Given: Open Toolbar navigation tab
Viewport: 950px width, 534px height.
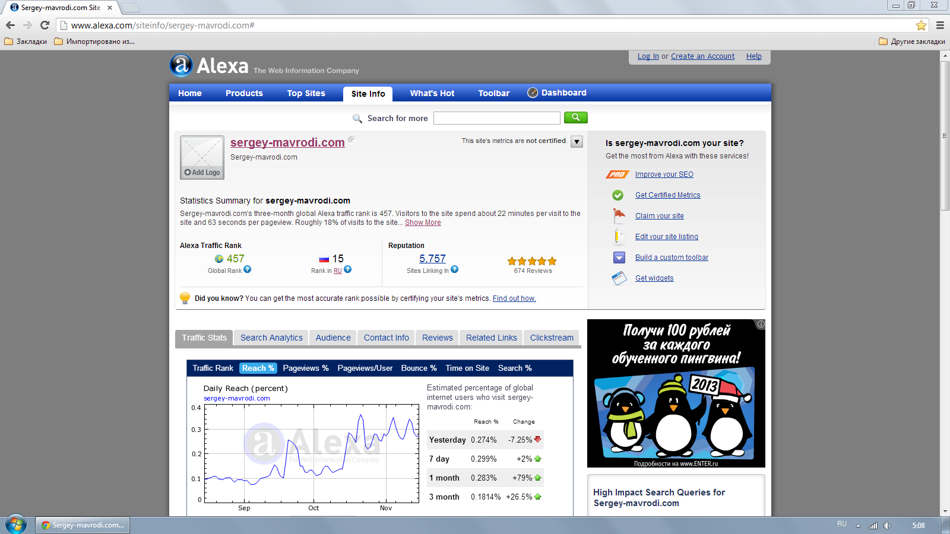Looking at the screenshot, I should pos(494,93).
